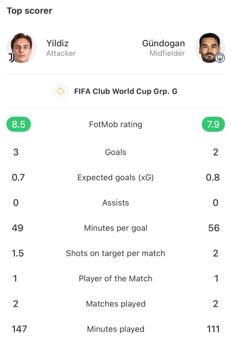This screenshot has height=343, width=231.
Task: Tap the Juventus club badge icon
Action: pos(12,58)
